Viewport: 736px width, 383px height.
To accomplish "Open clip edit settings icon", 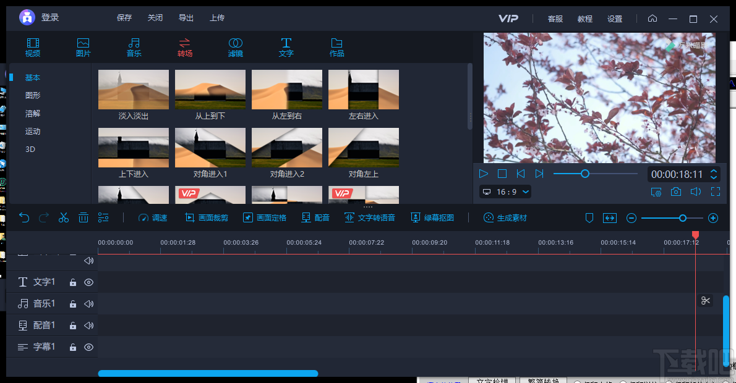I will pos(103,217).
